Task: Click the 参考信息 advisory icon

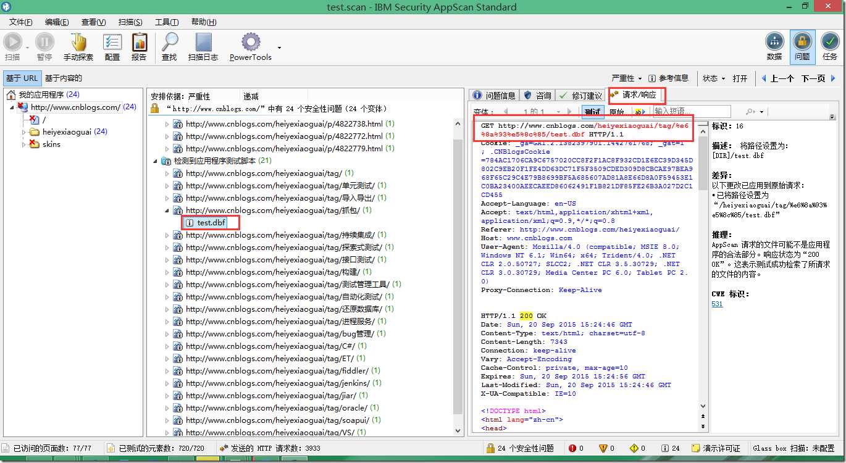Action: [653, 78]
